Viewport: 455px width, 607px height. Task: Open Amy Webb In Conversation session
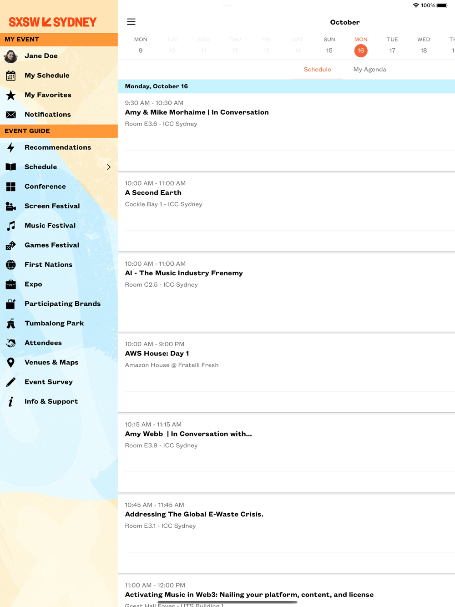[286, 454]
